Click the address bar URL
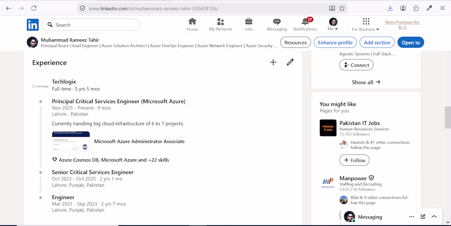The width and height of the screenshot is (451, 226). (x=153, y=8)
